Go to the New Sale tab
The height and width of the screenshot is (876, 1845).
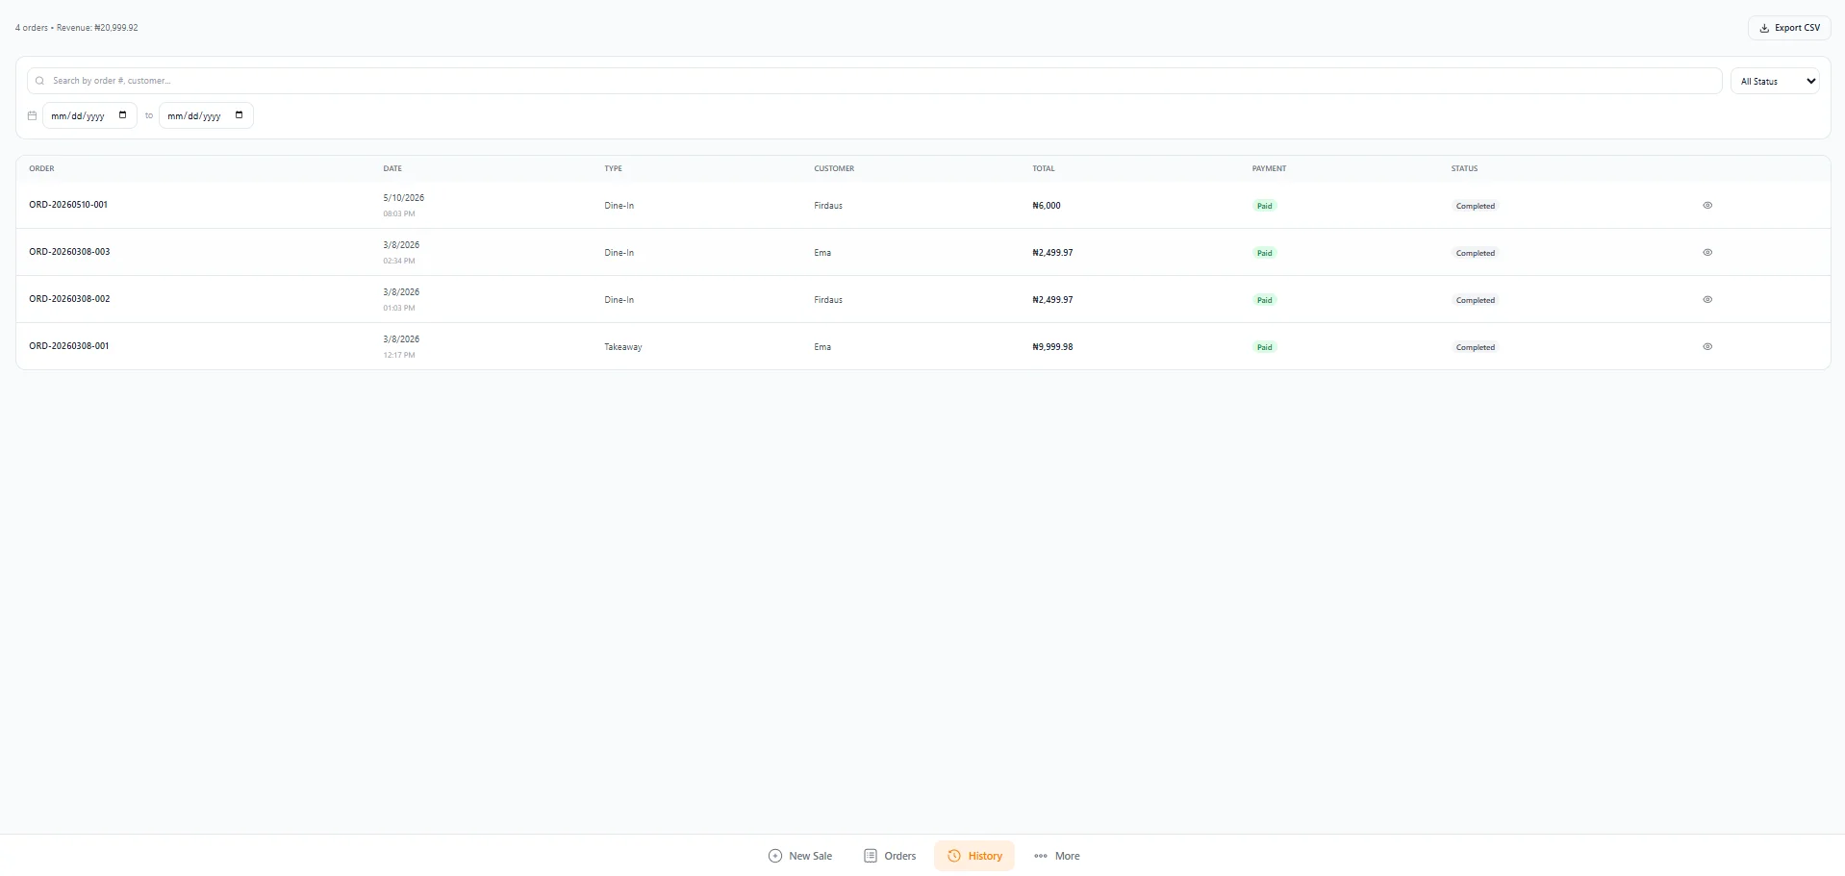800,856
